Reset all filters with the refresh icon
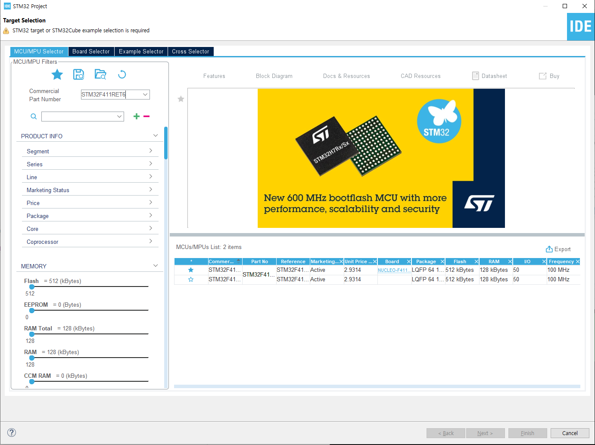 click(122, 75)
